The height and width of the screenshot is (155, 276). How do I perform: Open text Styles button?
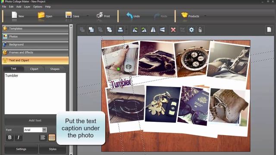click(53, 149)
